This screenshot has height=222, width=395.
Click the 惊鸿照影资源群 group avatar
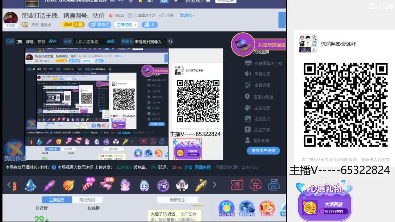(x=308, y=44)
